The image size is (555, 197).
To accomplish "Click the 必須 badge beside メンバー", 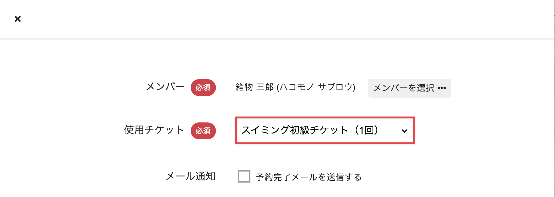I will pos(203,88).
